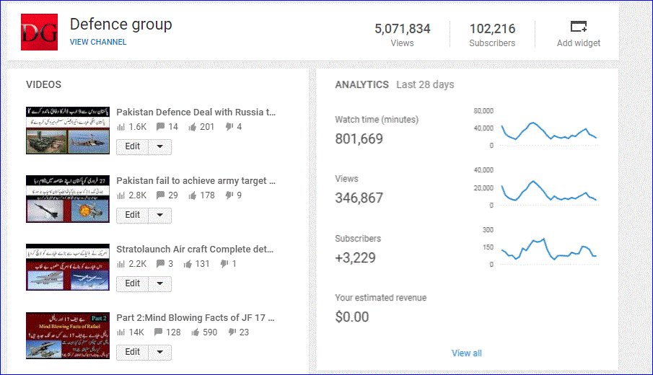
Task: Click Edit for Pakistan Defence Deal video
Action: pos(133,146)
